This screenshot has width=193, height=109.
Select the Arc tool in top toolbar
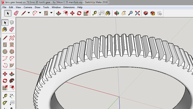coord(35,13)
